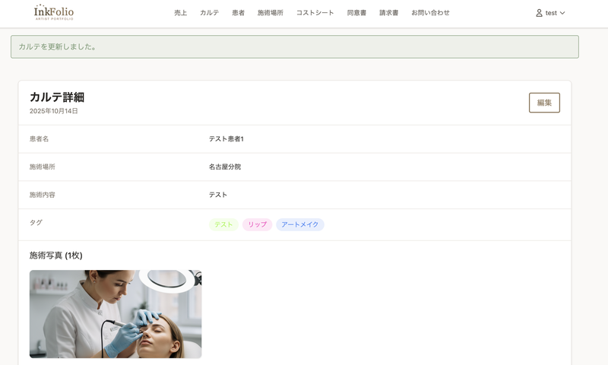Navigate to 施術場所

pos(271,13)
